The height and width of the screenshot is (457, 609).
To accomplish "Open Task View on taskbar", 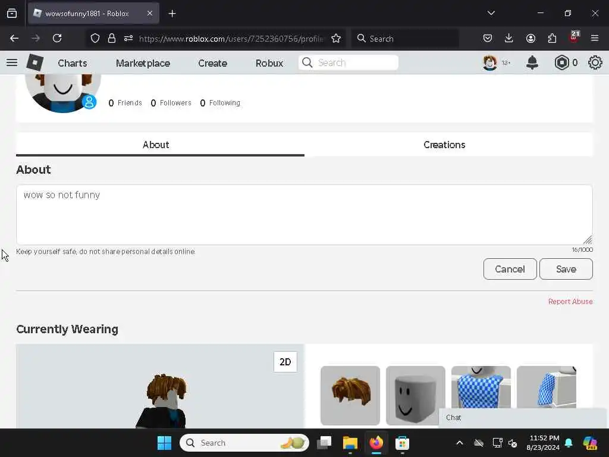I will [324, 443].
